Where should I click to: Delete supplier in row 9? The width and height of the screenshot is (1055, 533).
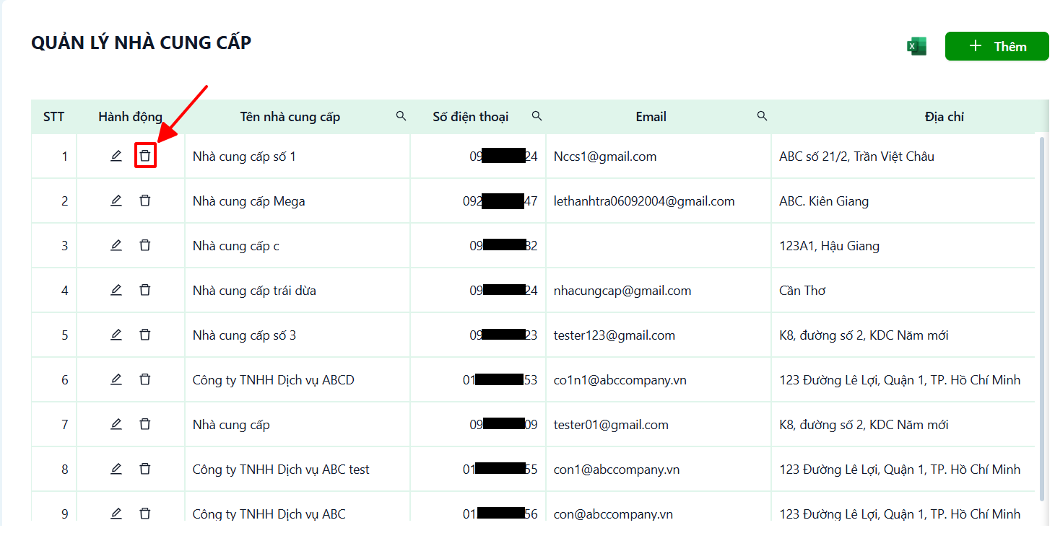coord(145,514)
